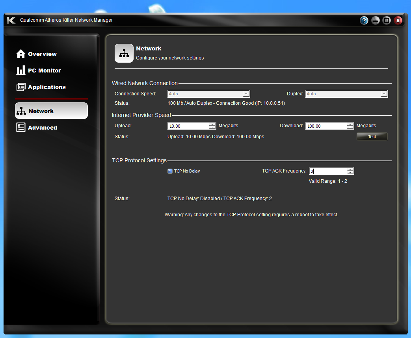Click the TCP Protocol reboot warning text
This screenshot has height=338, width=411.
[251, 215]
